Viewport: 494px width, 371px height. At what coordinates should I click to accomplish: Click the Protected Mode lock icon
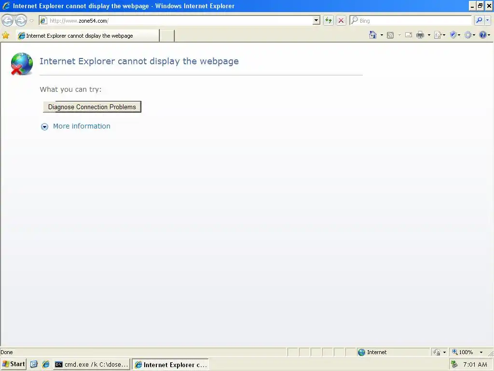point(437,352)
